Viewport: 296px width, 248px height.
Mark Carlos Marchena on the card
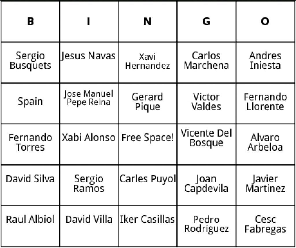click(206, 61)
